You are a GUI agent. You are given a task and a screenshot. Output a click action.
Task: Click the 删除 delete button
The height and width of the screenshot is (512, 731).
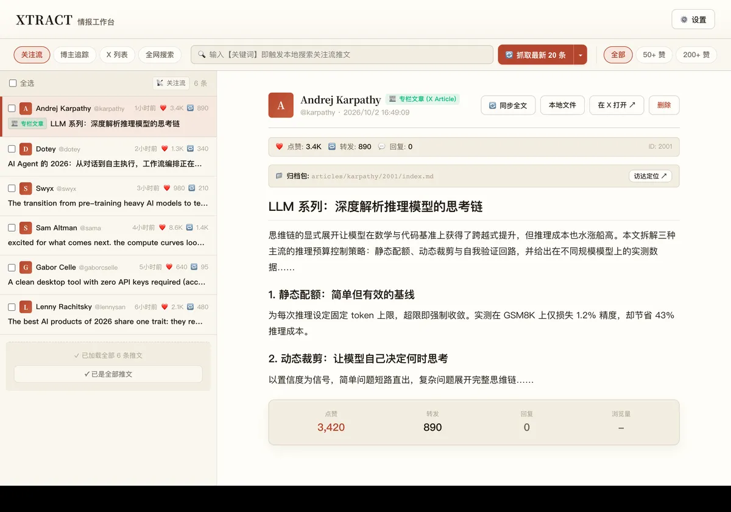(x=664, y=105)
